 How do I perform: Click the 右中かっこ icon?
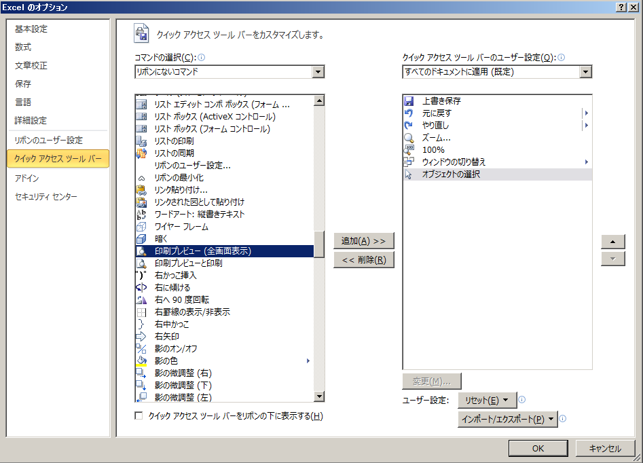(x=141, y=325)
